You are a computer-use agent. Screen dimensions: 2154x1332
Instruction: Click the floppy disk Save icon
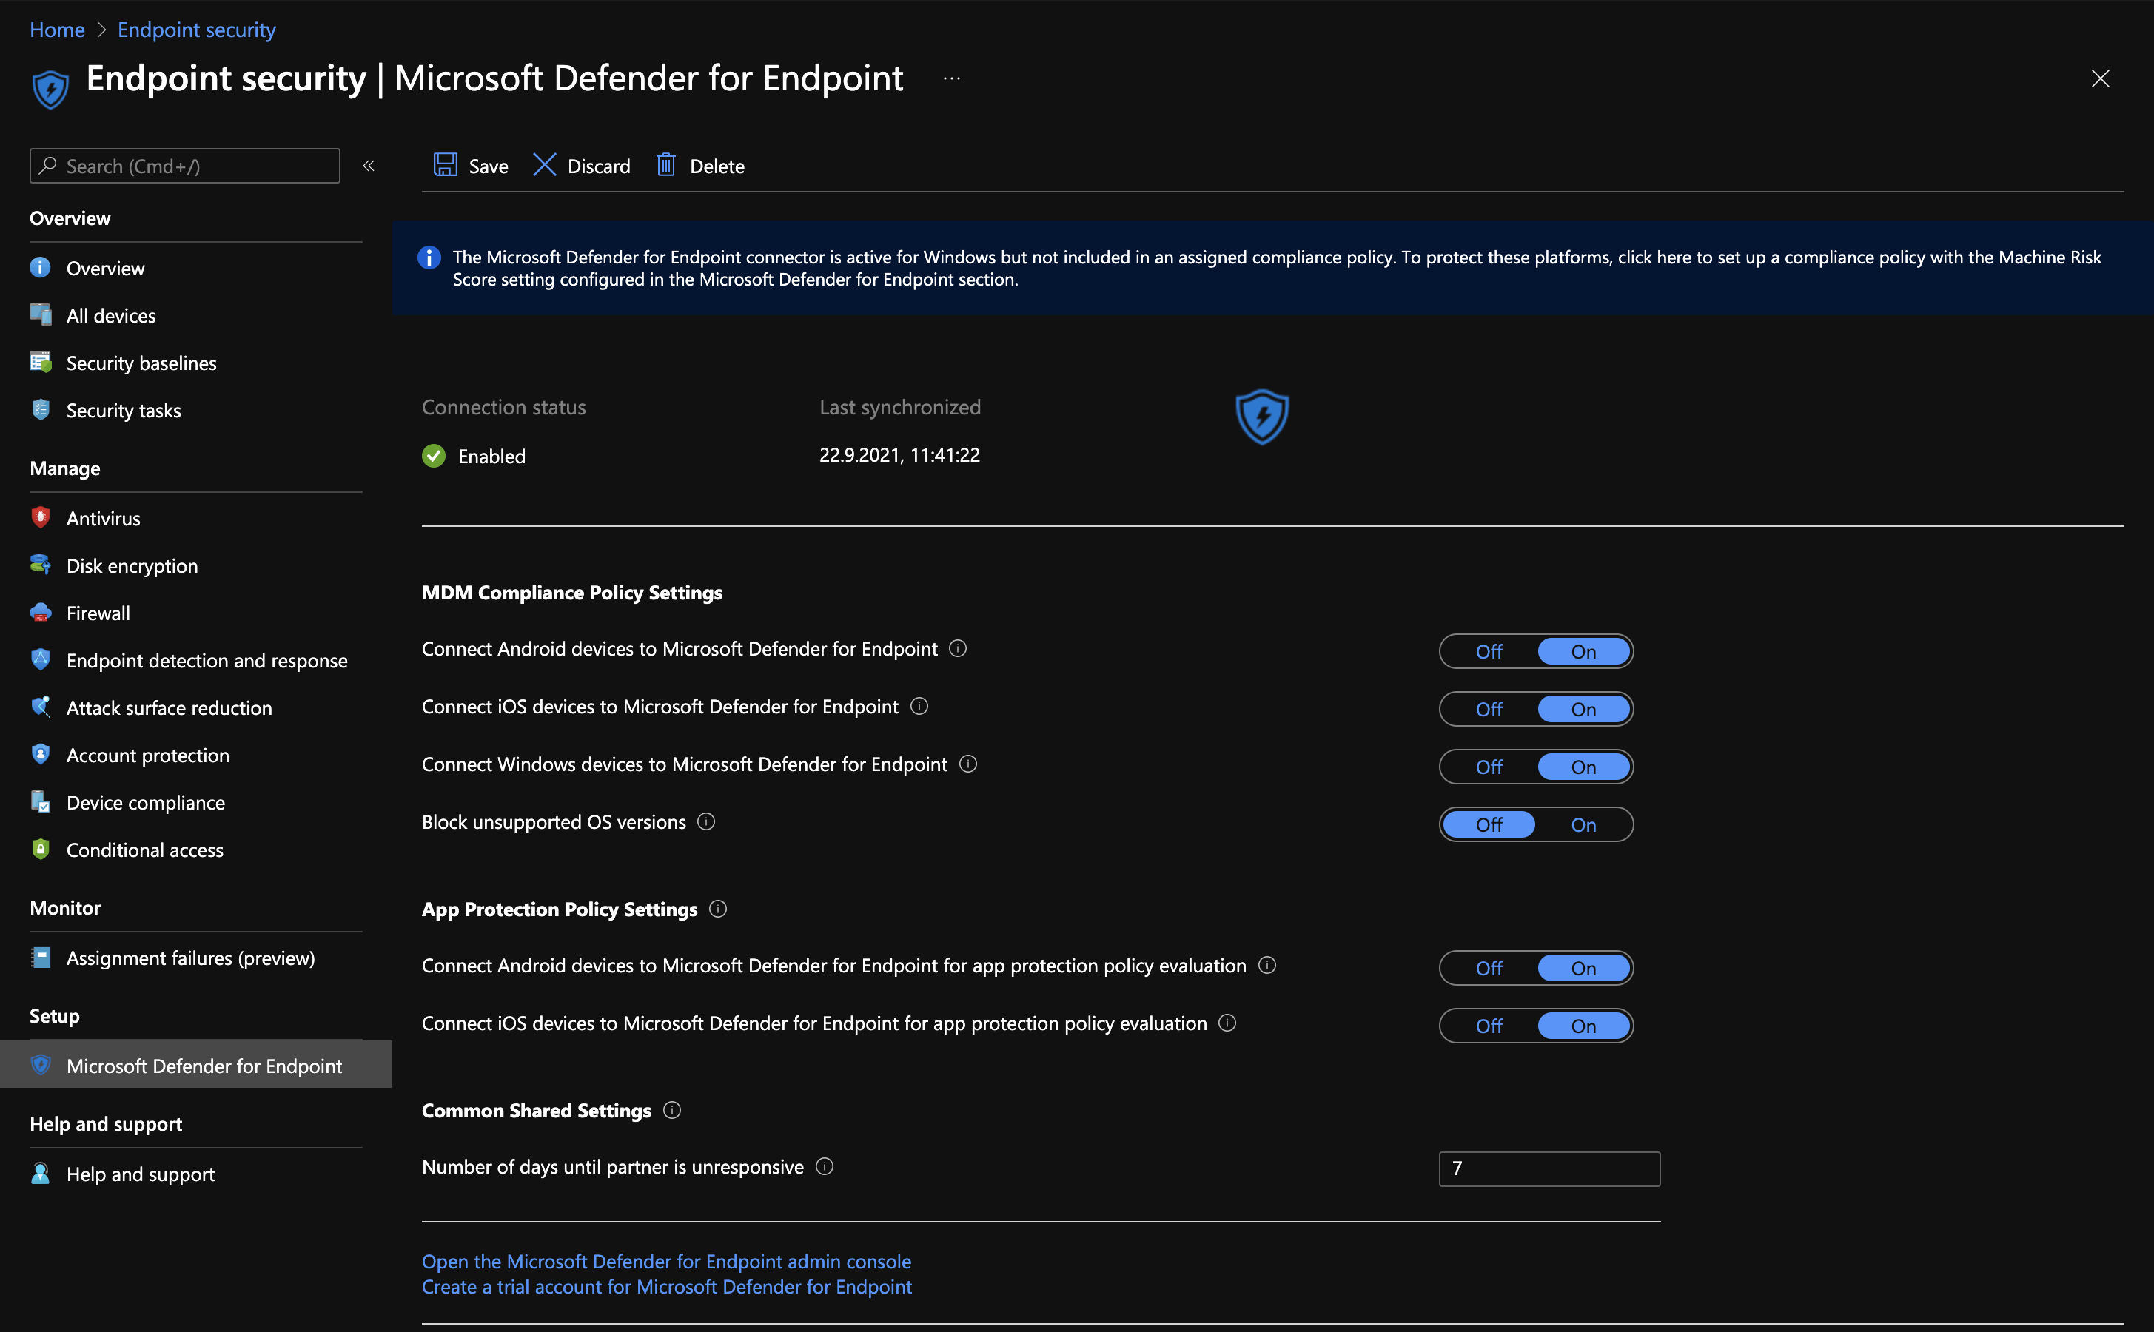[x=445, y=165]
